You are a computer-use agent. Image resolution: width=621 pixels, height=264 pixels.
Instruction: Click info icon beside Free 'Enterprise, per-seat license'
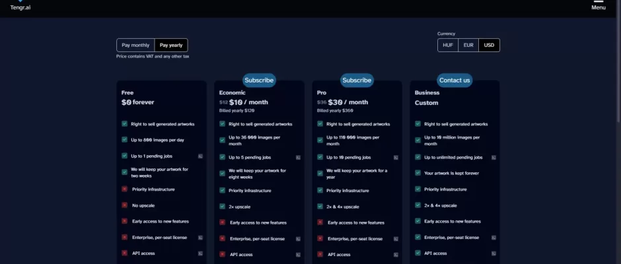200,238
